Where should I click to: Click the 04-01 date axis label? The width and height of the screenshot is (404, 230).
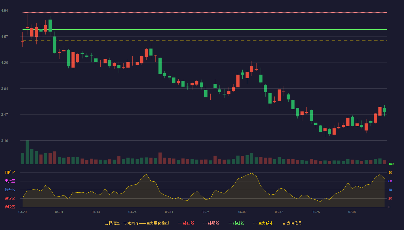pyautogui.click(x=59, y=212)
